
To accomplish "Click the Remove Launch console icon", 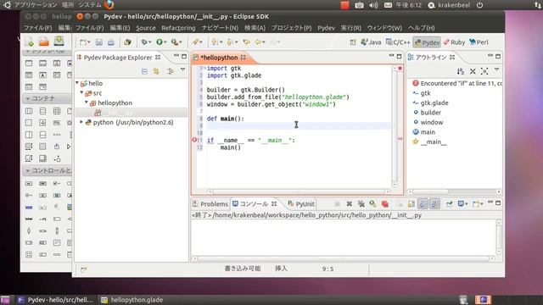I will pyautogui.click(x=349, y=204).
